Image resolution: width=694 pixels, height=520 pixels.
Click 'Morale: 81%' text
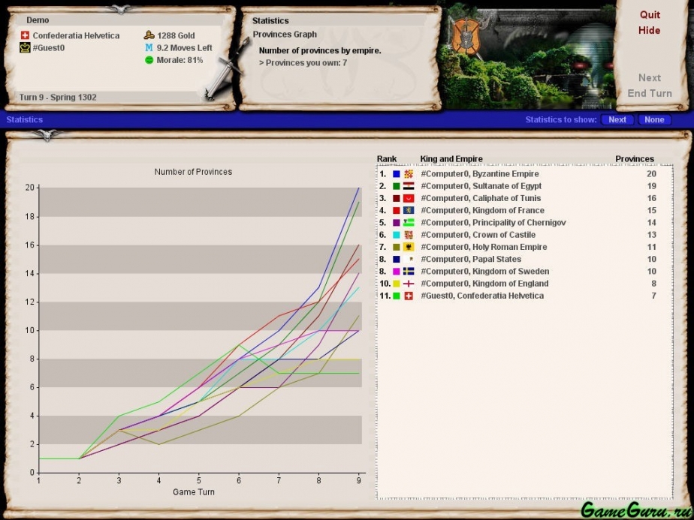point(180,60)
